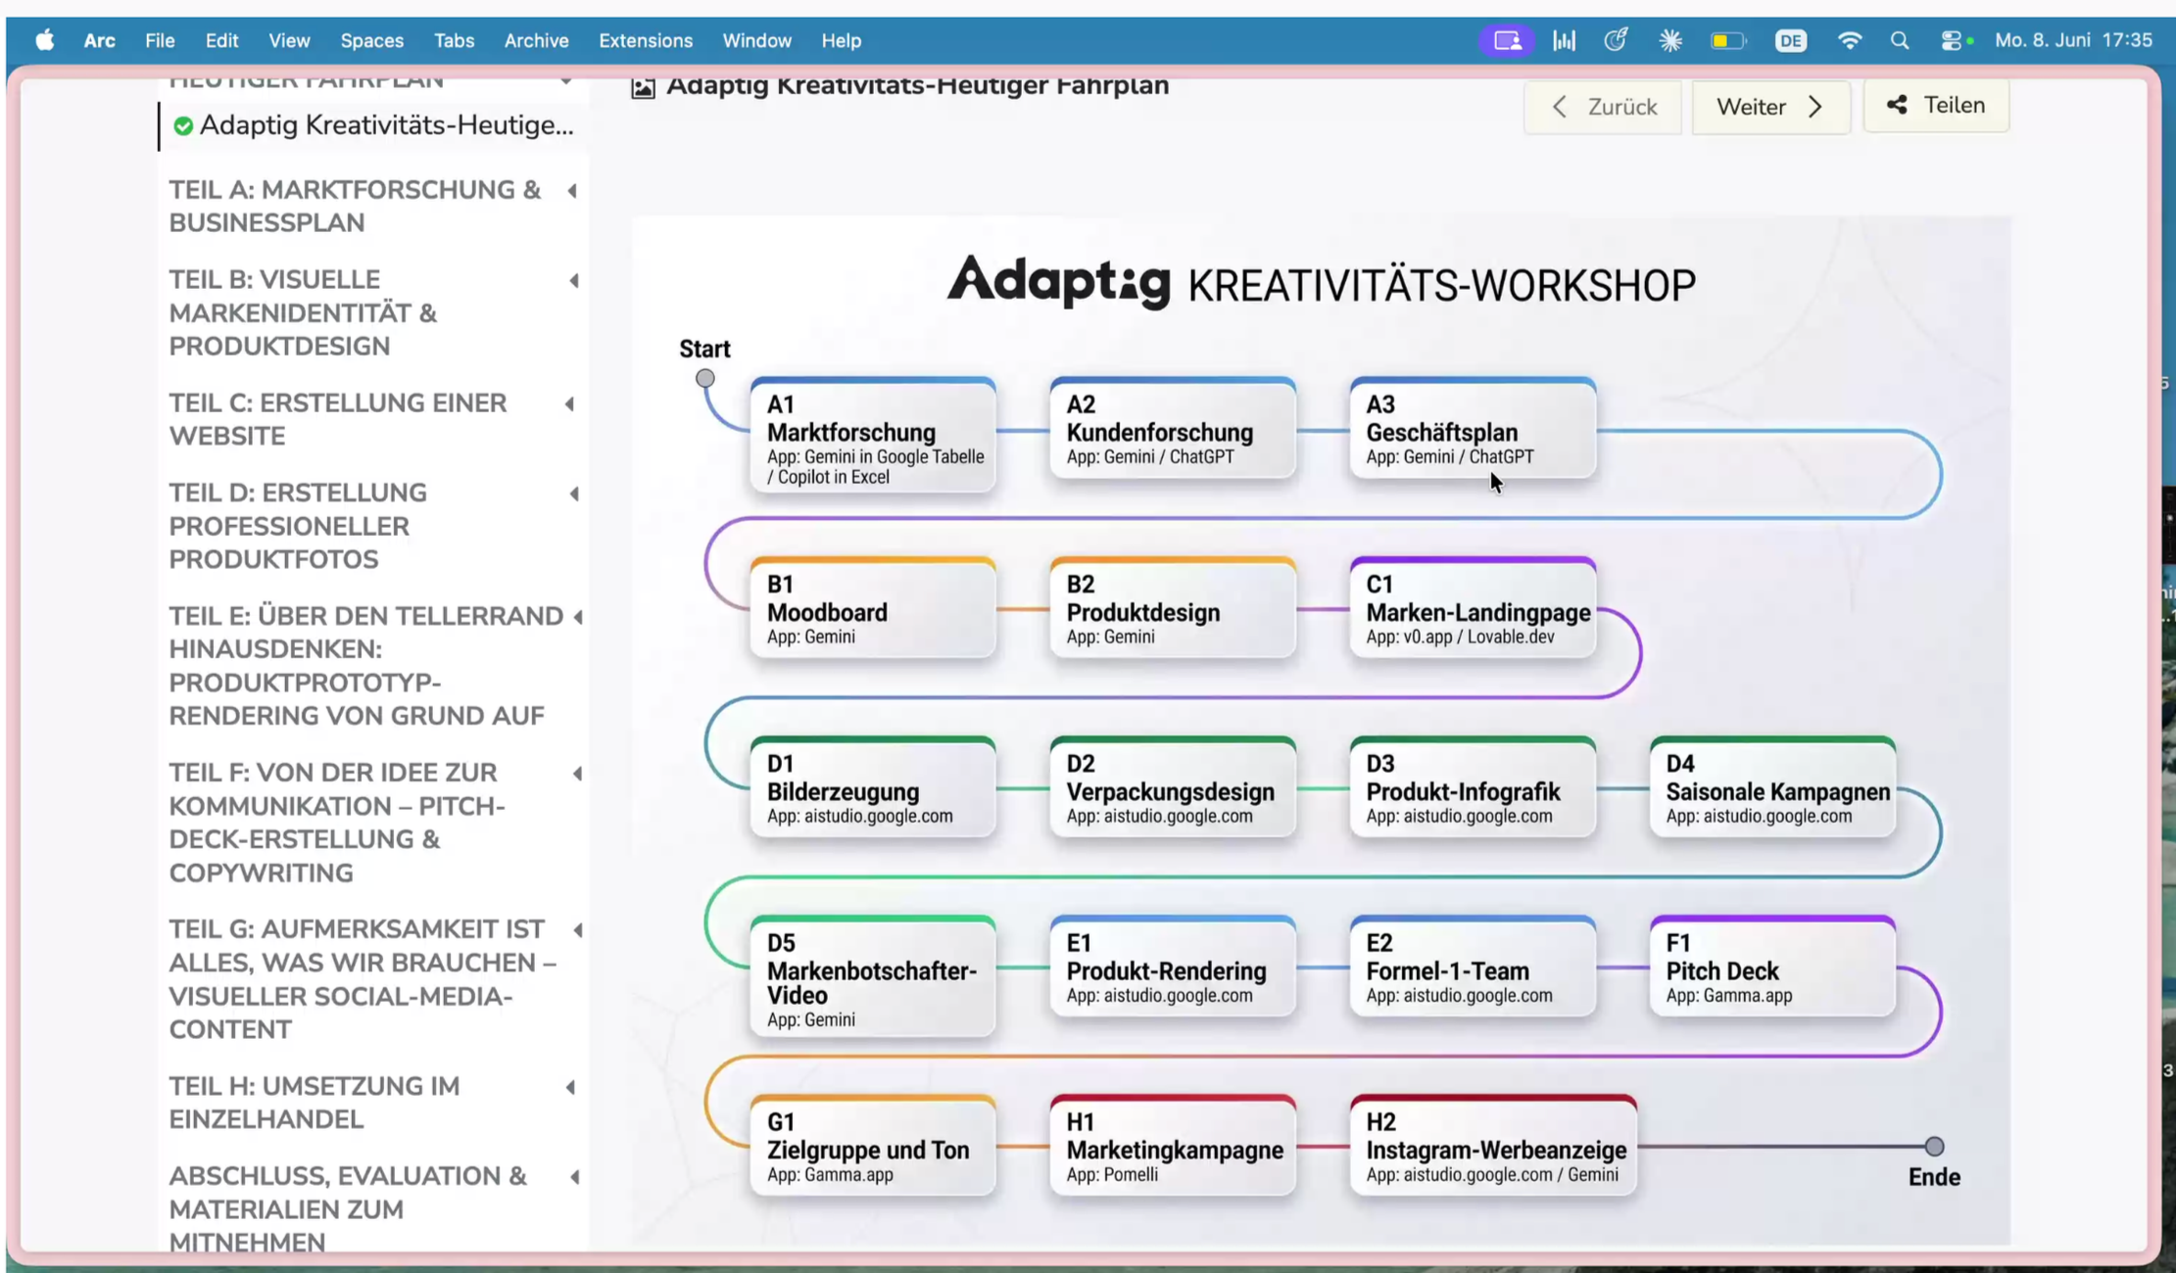Screen dimensions: 2176x1273
Task: Expand Teil D: Erstellung professioneller Produktfotos
Action: [x=573, y=495]
